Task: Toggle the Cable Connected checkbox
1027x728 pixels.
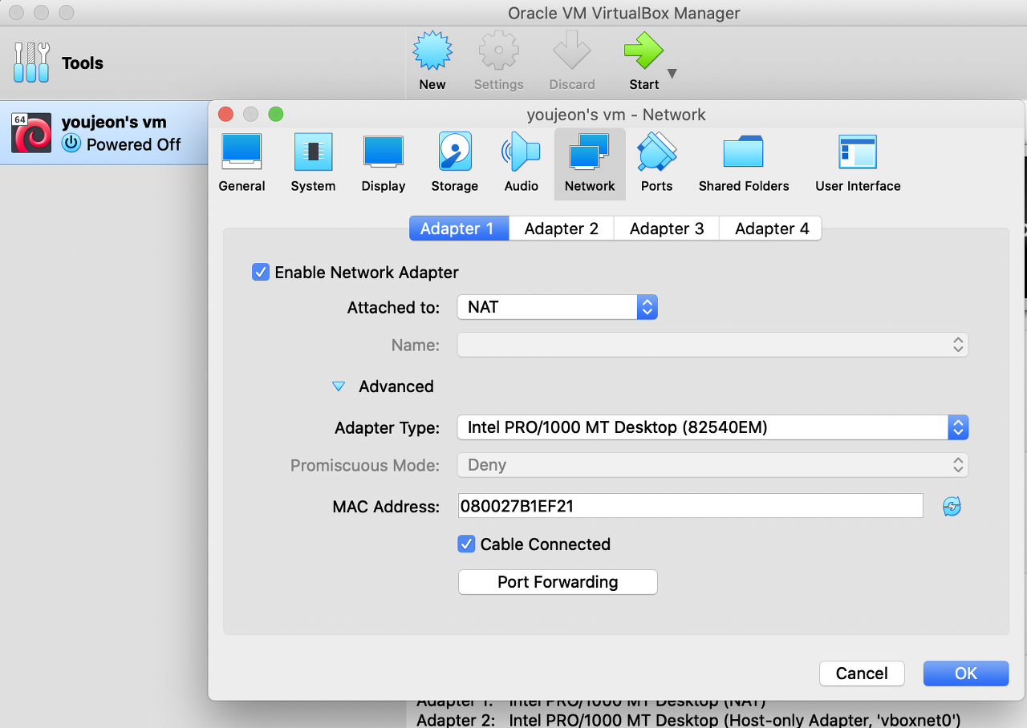Action: pyautogui.click(x=466, y=544)
